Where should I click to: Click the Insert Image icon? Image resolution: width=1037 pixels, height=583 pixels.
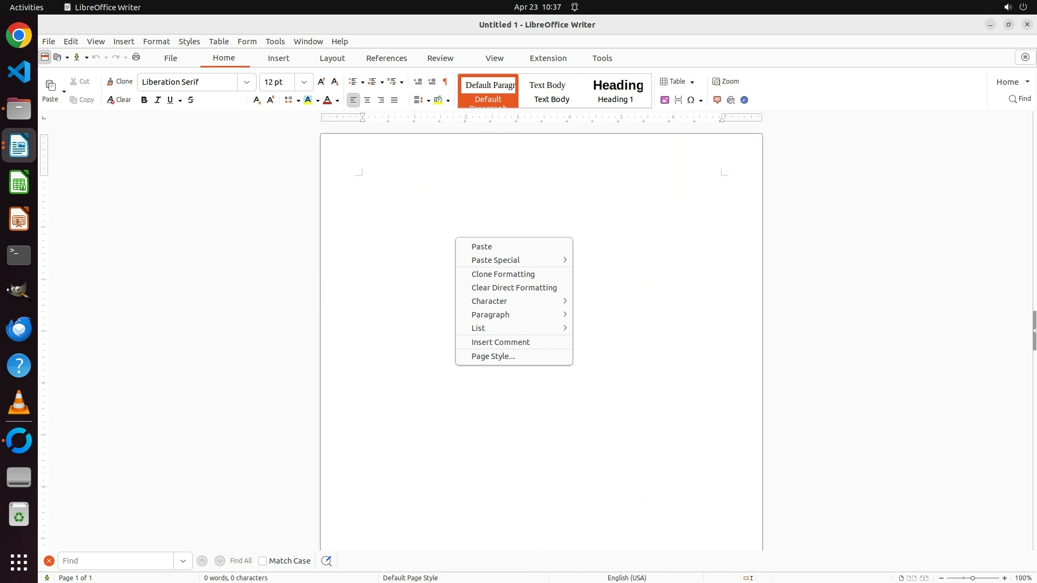point(665,100)
